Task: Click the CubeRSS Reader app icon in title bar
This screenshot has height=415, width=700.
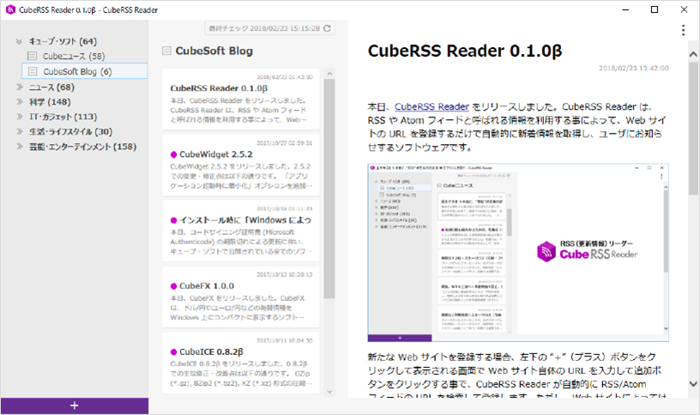Action: coord(10,9)
